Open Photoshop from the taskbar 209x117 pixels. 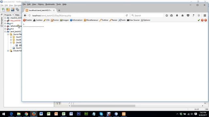point(79,114)
